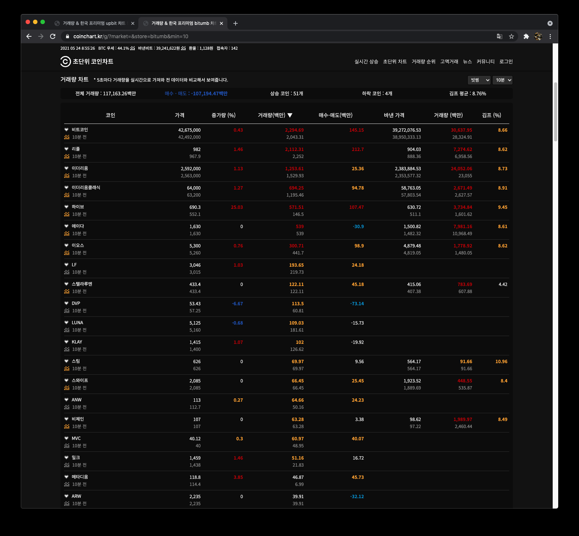Click the 로그인 link

pyautogui.click(x=506, y=62)
